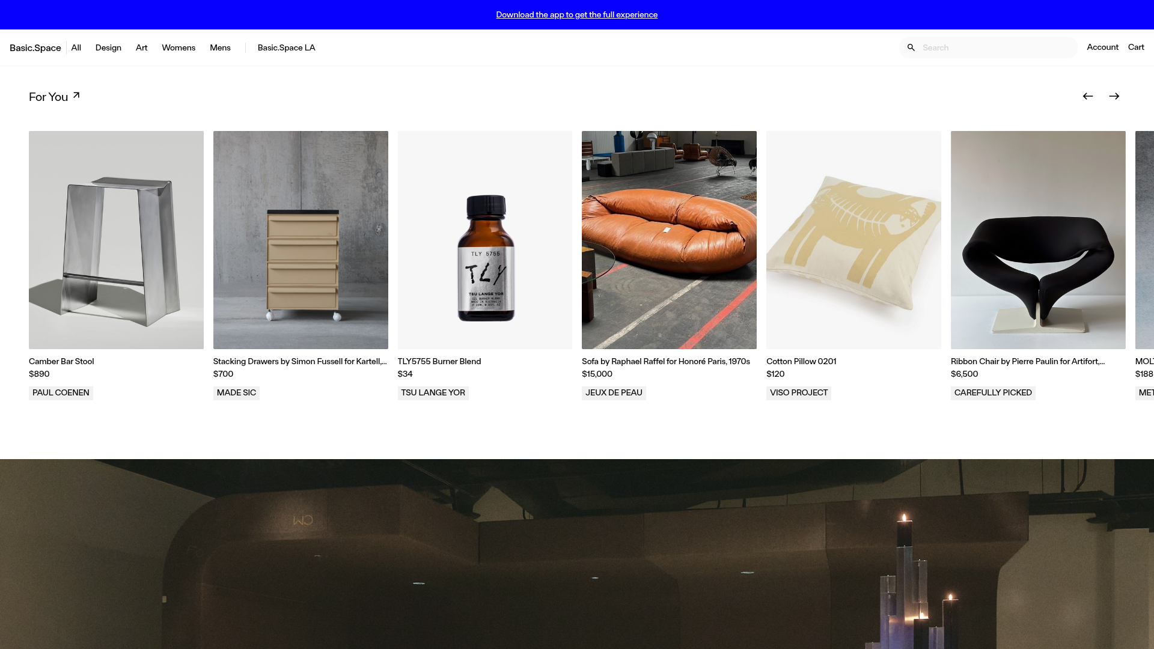Switch to the Womens section

[178, 47]
